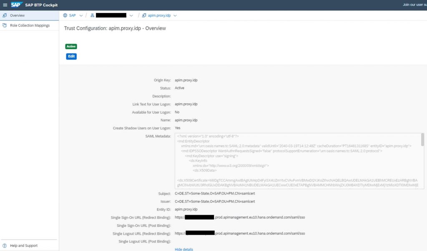Select Overview in the sidebar
427x251 pixels.
(x=30, y=15)
